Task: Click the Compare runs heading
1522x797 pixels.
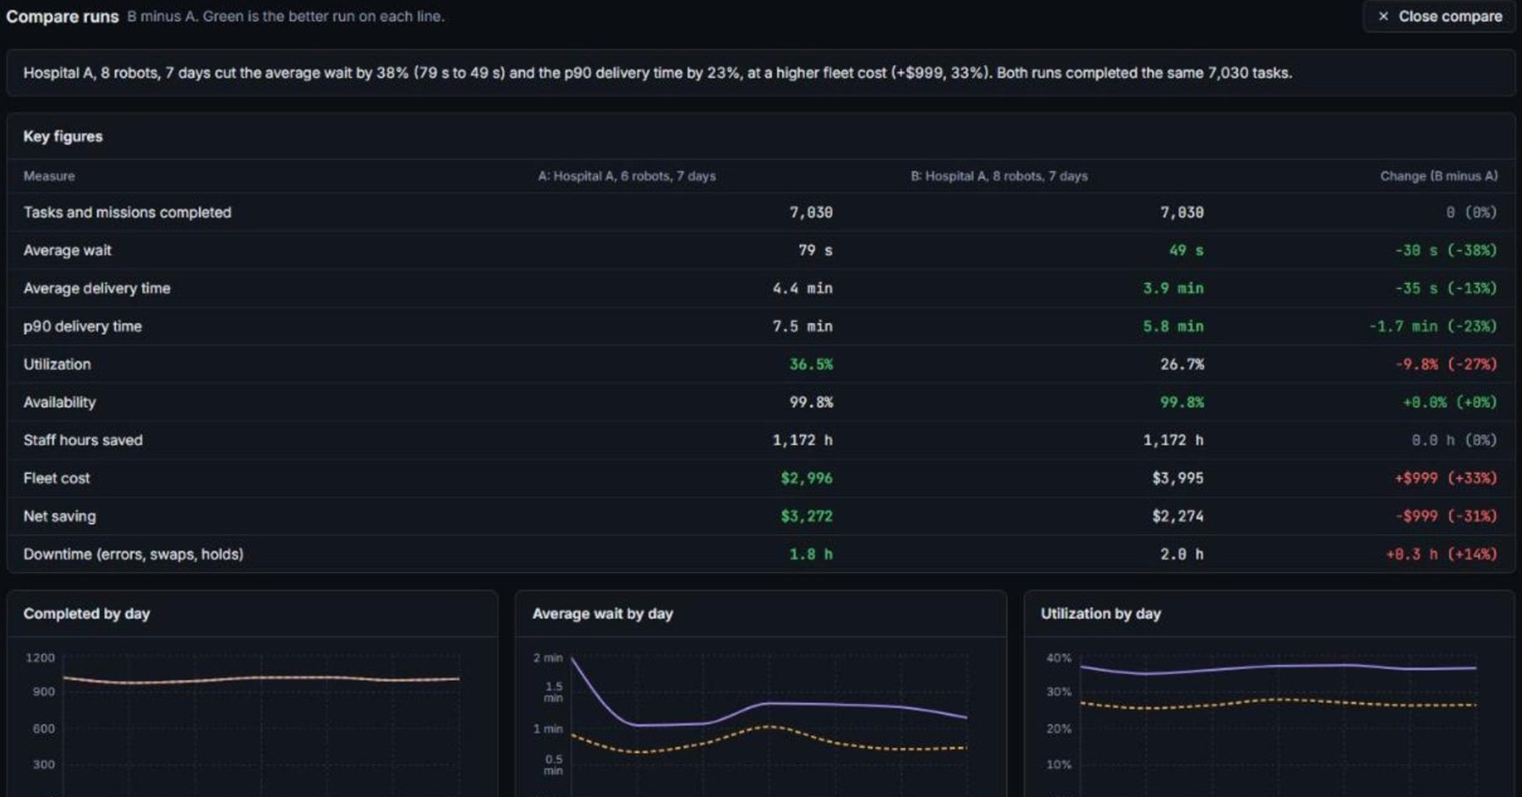Action: tap(62, 16)
